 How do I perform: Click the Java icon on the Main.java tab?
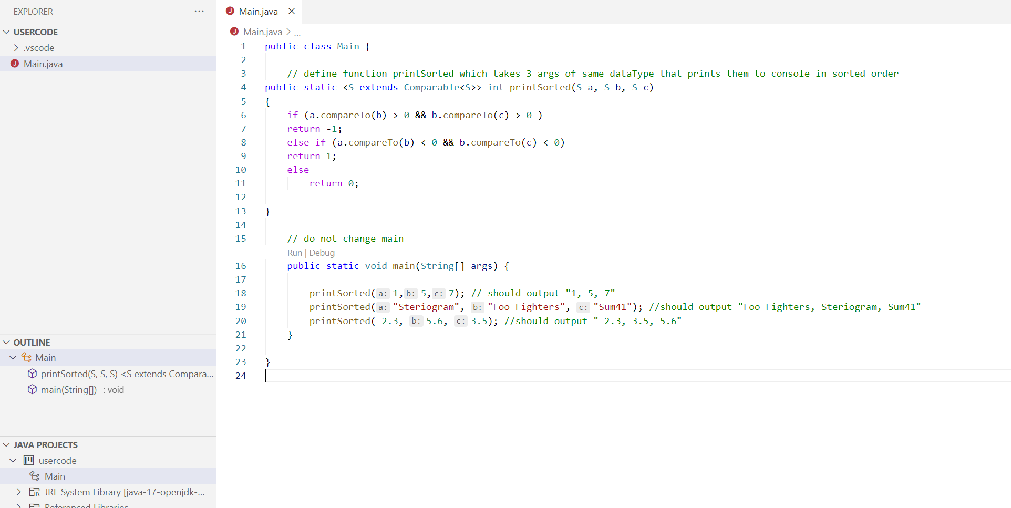point(230,11)
